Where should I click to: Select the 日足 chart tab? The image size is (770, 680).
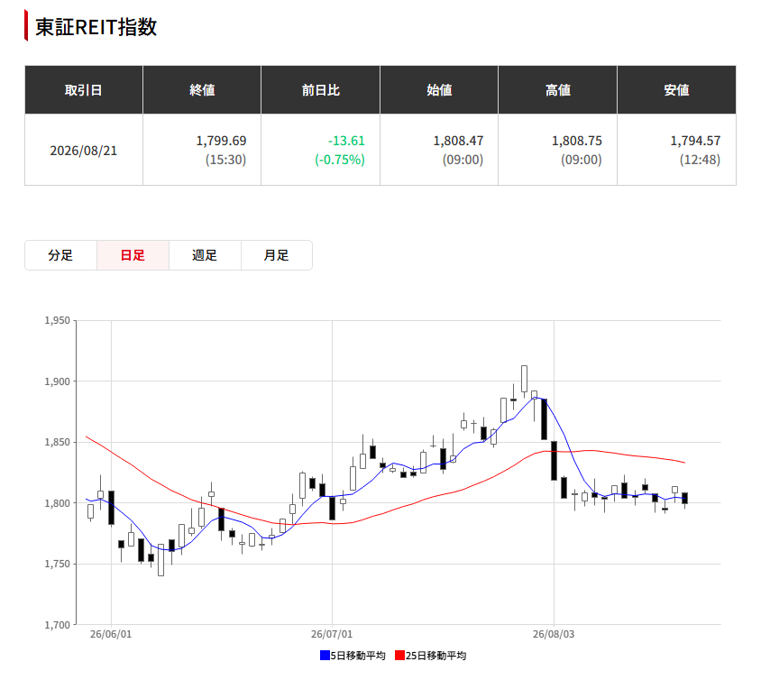(x=133, y=255)
